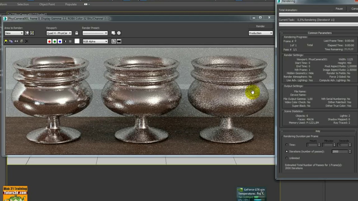
Task: Select the Time radio button
Action: pyautogui.click(x=286, y=145)
